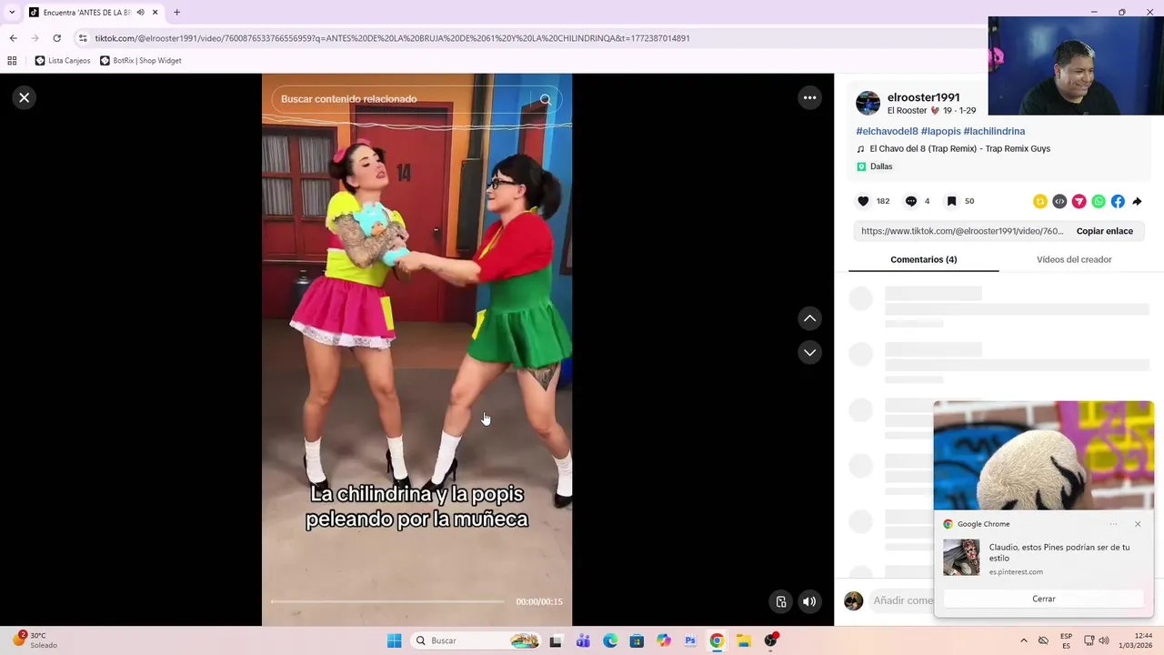
Task: Open the three-dot video options menu
Action: point(809,97)
